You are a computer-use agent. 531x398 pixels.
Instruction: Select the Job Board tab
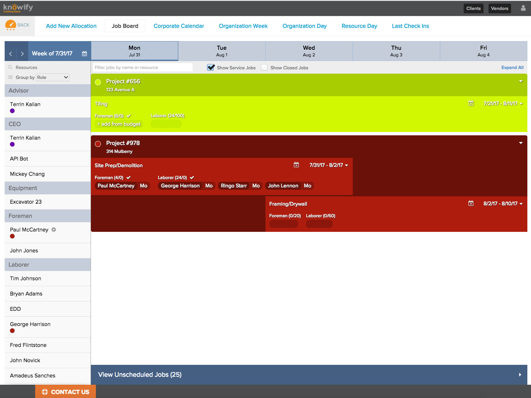(x=125, y=26)
